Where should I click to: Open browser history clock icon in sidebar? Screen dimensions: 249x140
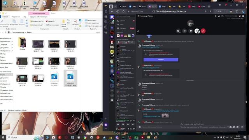point(106,11)
